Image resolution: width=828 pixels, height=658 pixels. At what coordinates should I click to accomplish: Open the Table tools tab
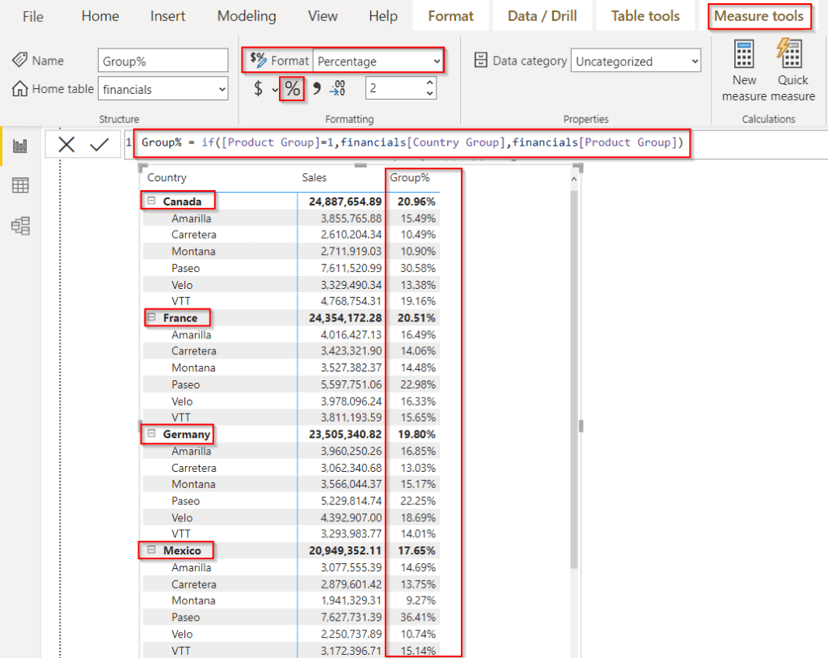[645, 16]
